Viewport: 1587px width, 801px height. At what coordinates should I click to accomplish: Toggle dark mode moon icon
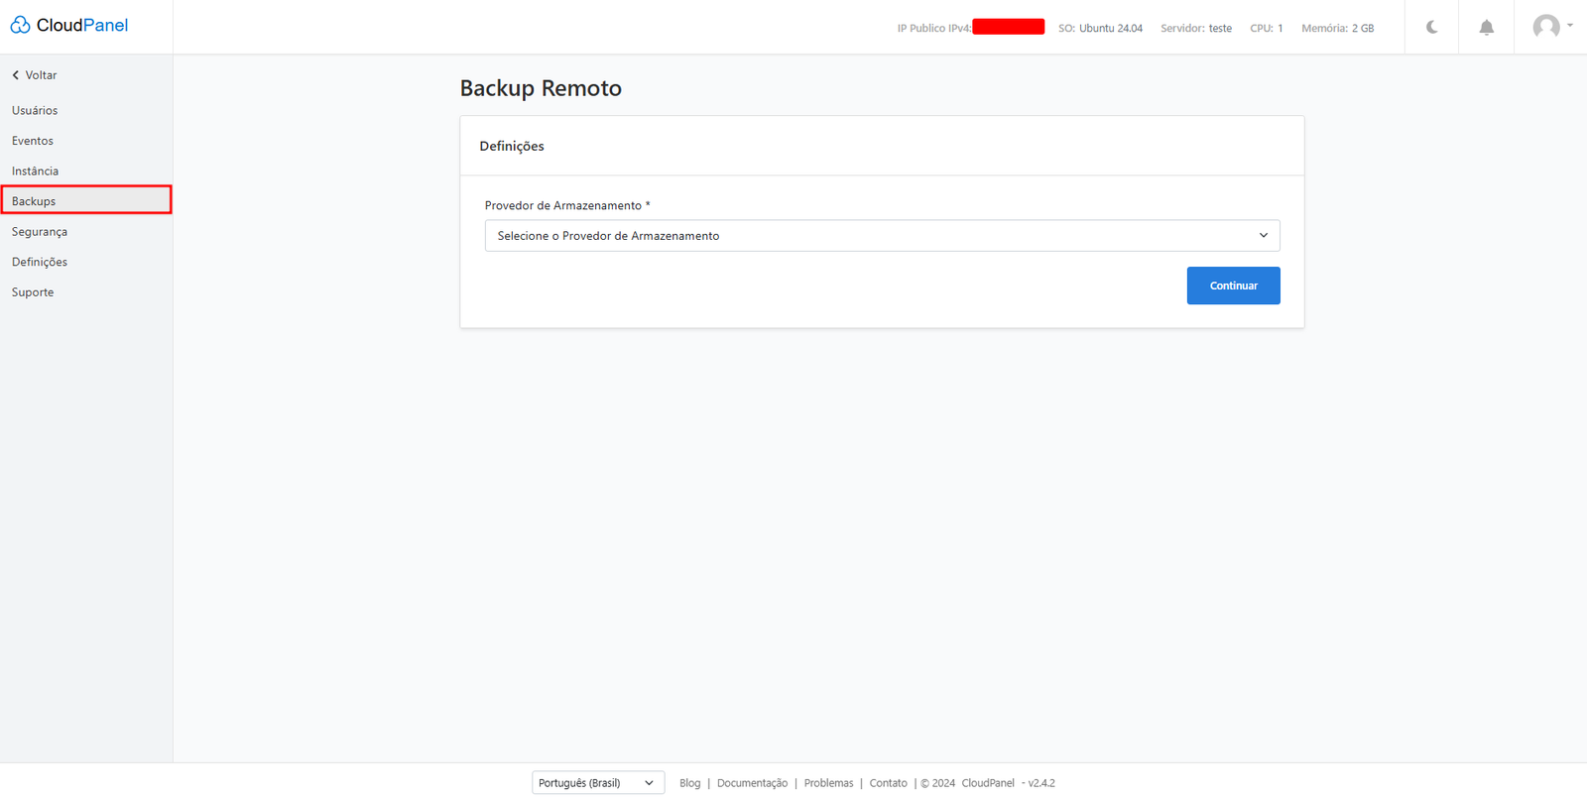(x=1431, y=27)
